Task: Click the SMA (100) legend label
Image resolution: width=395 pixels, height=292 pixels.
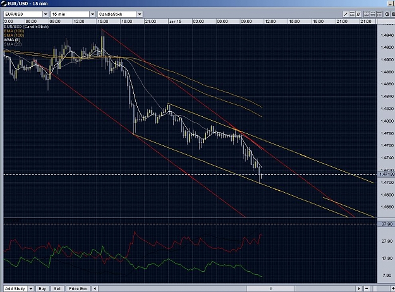Action: click(x=14, y=35)
